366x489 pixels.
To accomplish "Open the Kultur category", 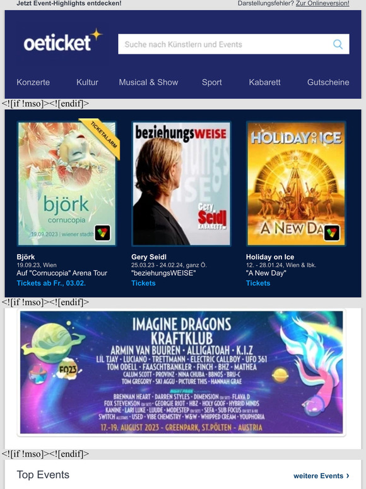I will pyautogui.click(x=87, y=82).
